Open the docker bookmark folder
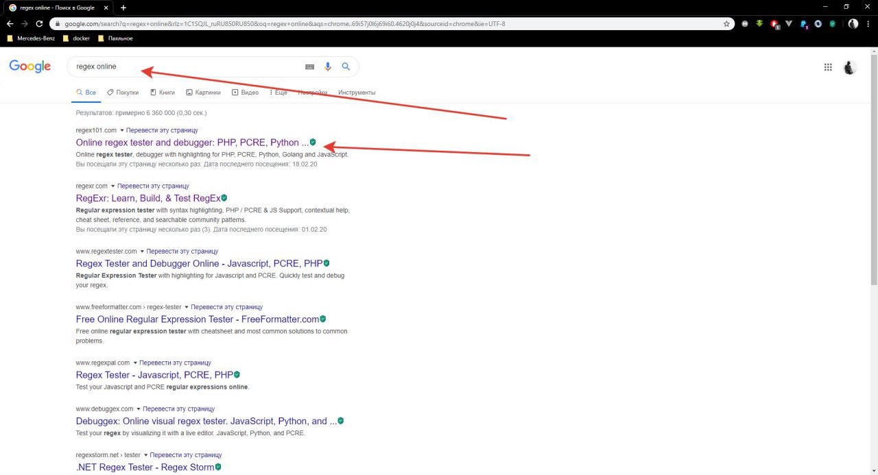Screen dimensions: 878x475 pos(77,38)
